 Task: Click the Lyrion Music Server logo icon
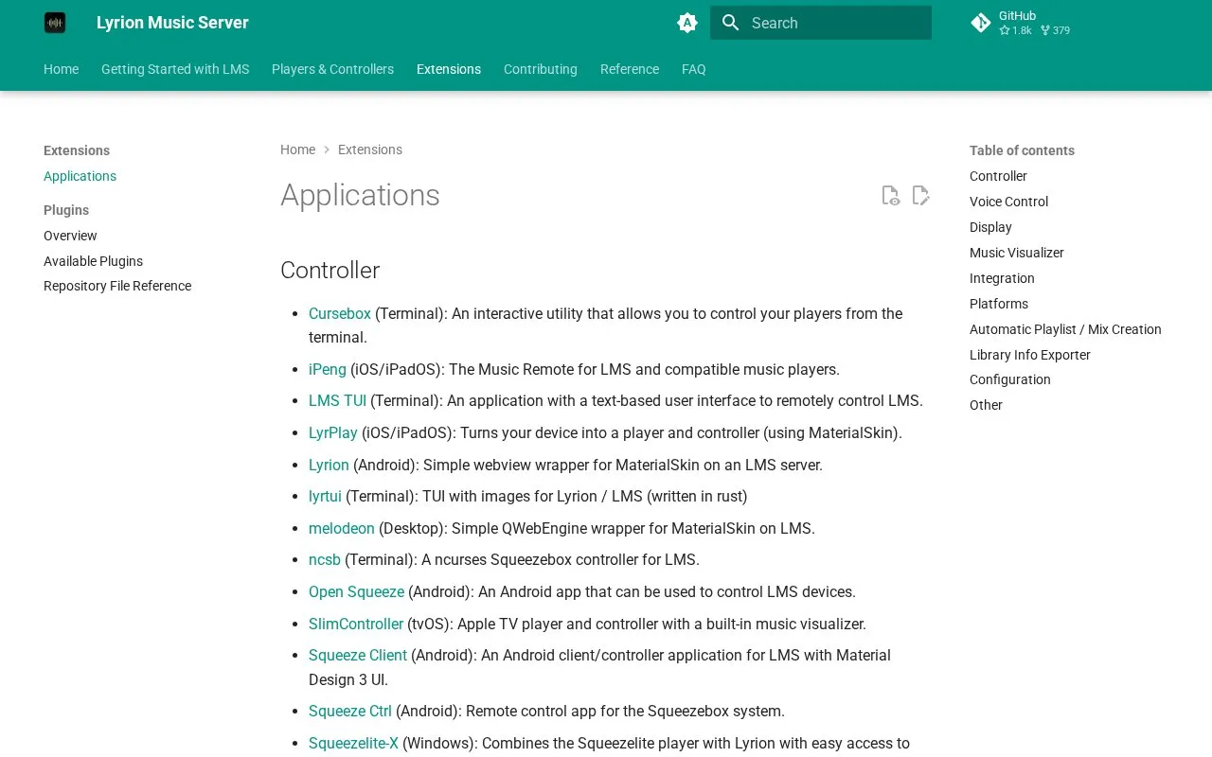55,23
